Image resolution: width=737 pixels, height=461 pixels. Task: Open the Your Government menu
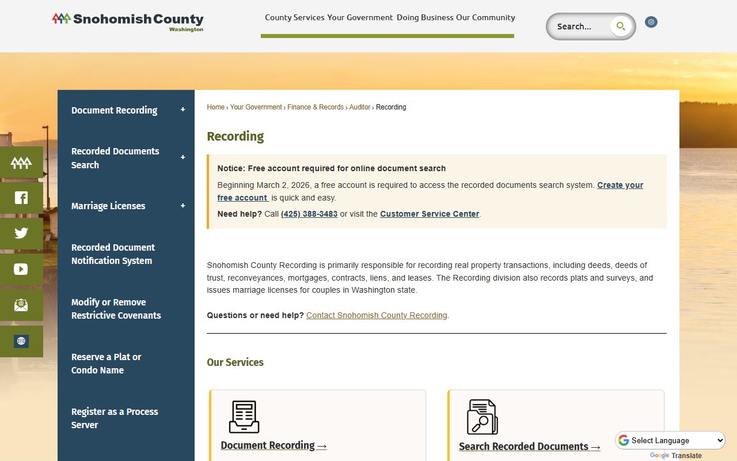point(360,17)
